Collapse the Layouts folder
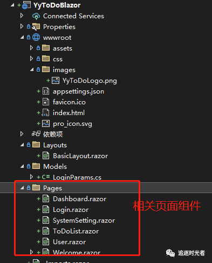This screenshot has height=263, width=212. (x=22, y=145)
